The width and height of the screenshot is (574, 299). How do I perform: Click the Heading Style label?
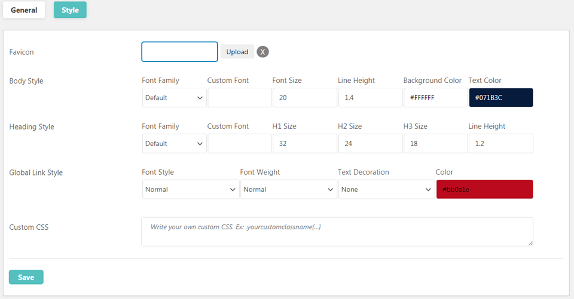(32, 127)
